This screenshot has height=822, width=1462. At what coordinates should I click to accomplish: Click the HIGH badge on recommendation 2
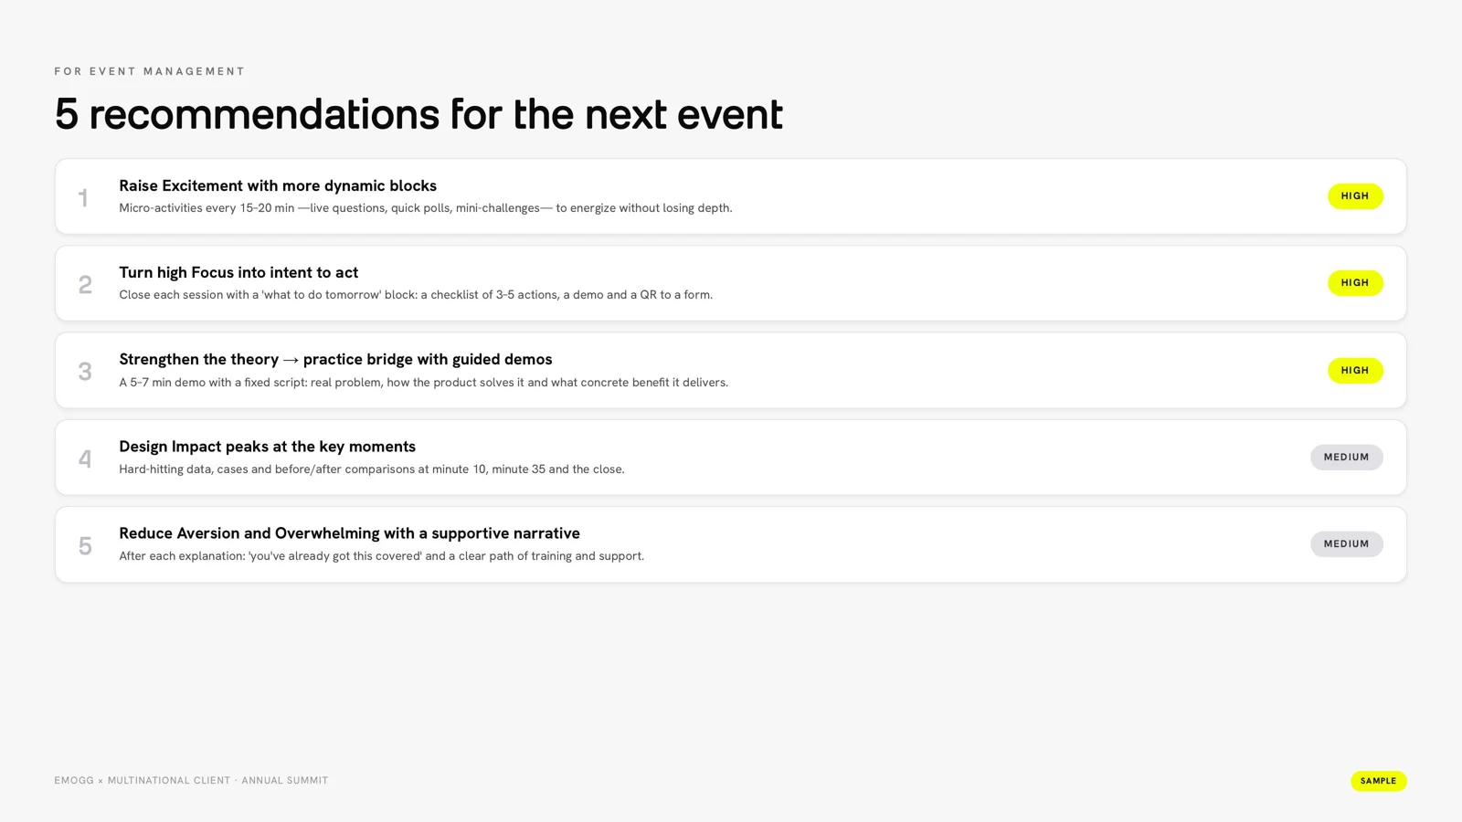pyautogui.click(x=1355, y=283)
